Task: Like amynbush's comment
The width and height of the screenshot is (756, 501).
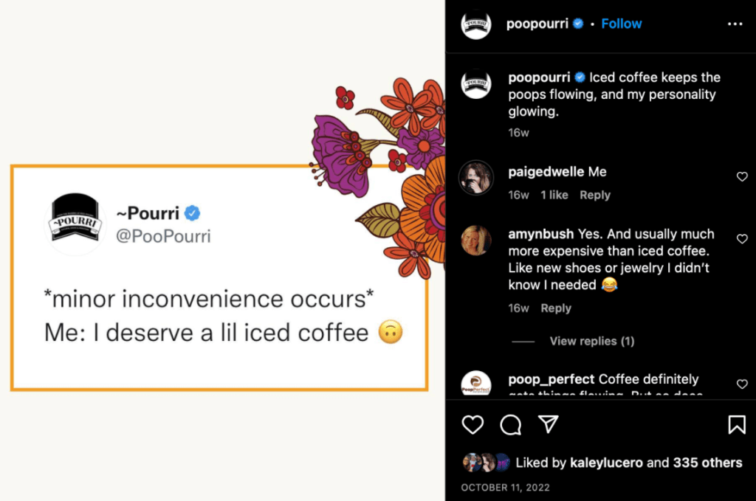Action: (x=742, y=239)
